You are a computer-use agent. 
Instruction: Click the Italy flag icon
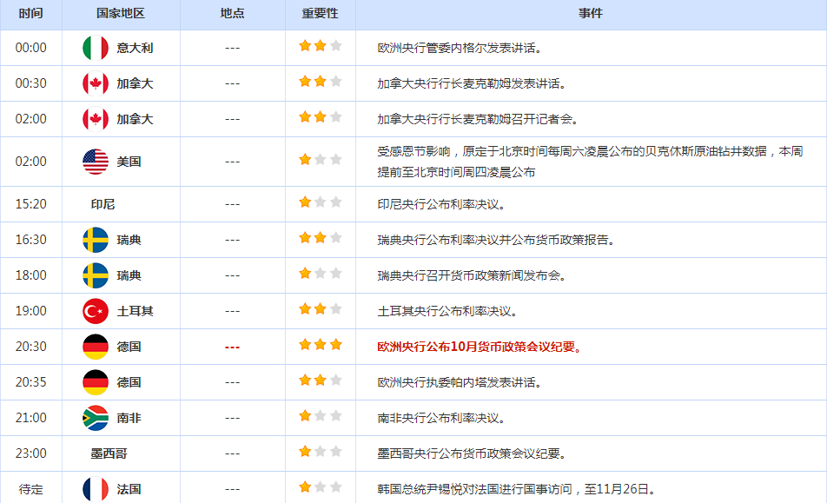[95, 48]
